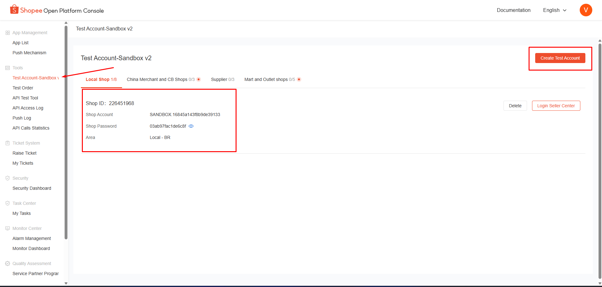View the API Access Log
The width and height of the screenshot is (602, 287).
pyautogui.click(x=28, y=108)
